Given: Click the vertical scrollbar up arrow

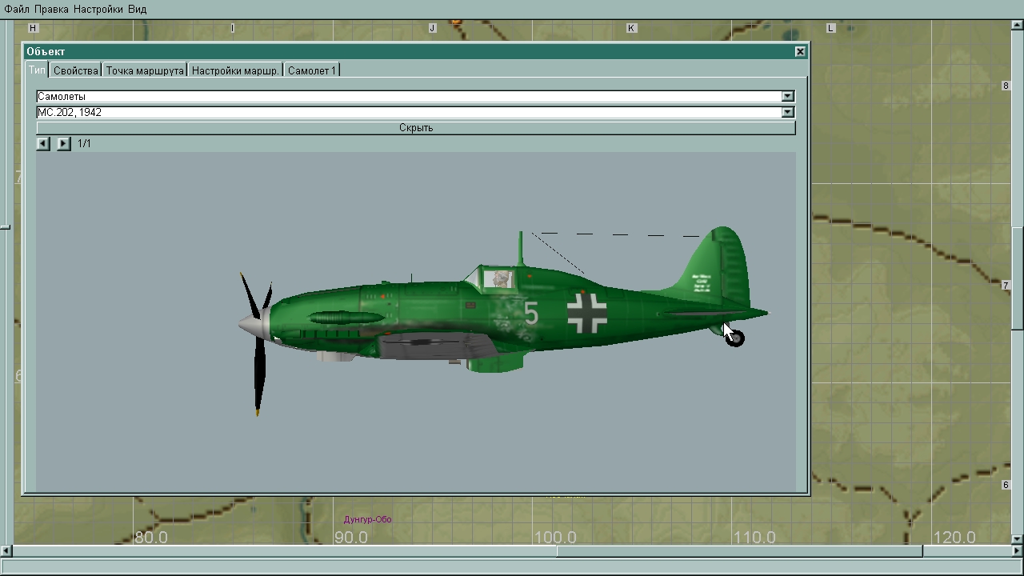Looking at the screenshot, I should 1018,25.
